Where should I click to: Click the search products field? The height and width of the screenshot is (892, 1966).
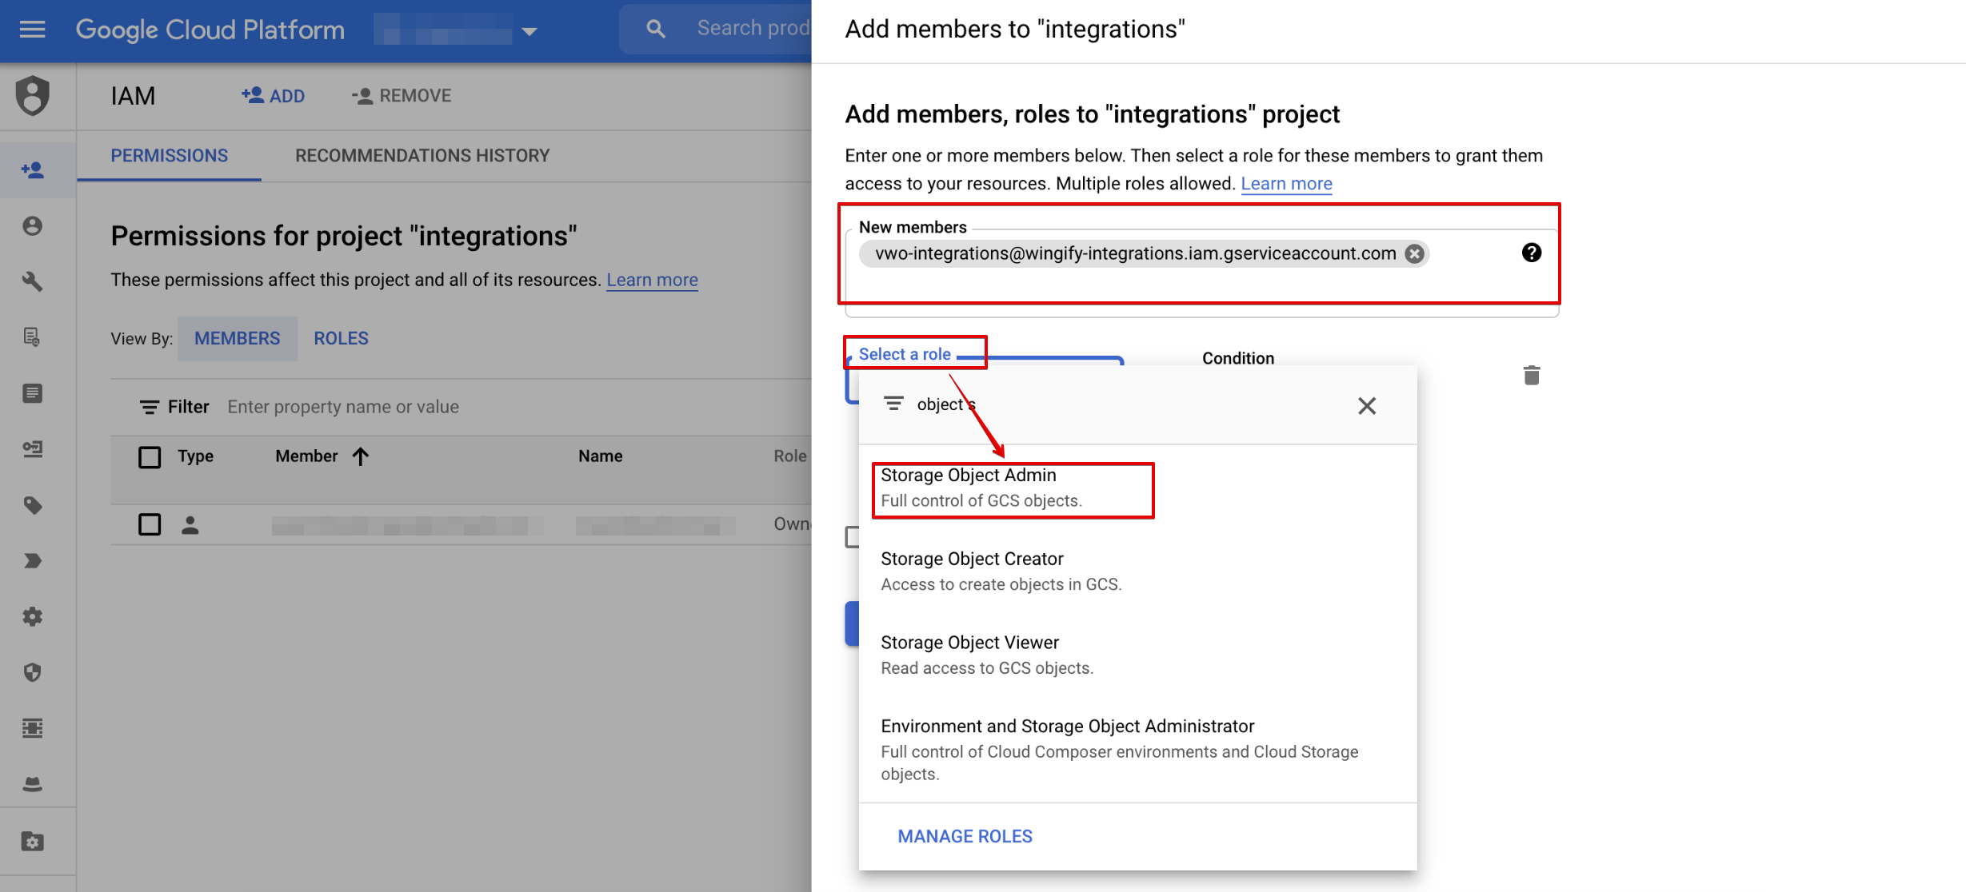tap(753, 29)
